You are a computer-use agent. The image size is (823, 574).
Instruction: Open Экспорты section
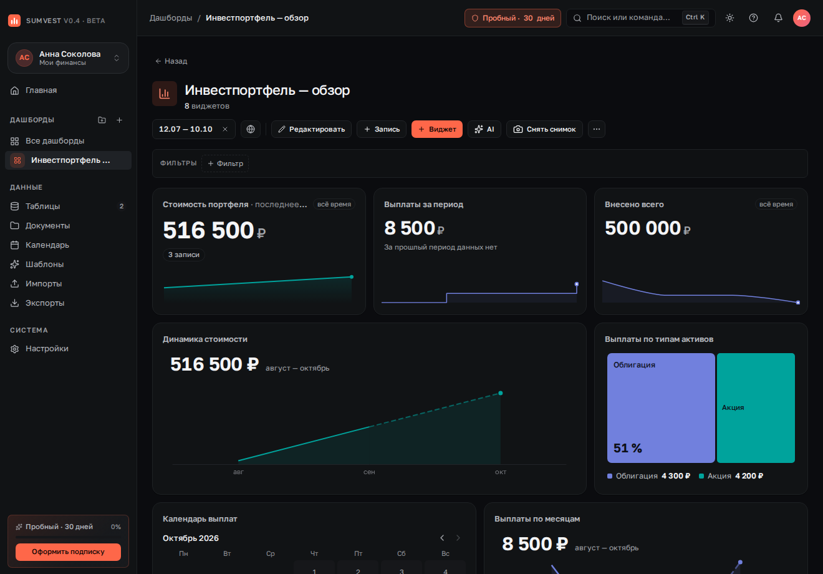point(69,303)
